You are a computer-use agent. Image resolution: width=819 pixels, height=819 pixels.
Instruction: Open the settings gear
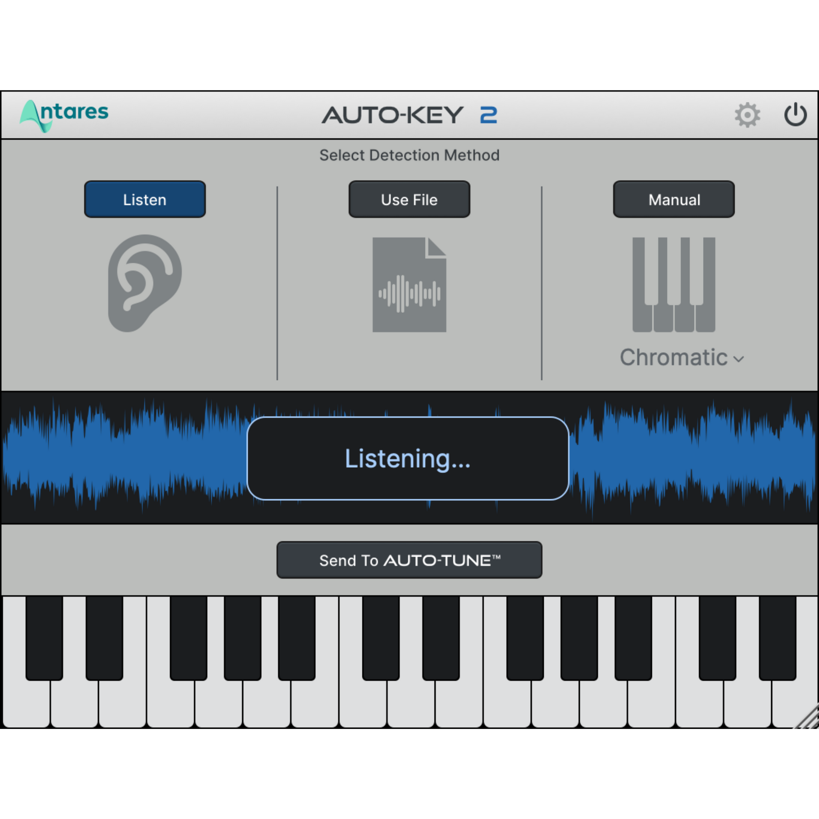[x=748, y=114]
